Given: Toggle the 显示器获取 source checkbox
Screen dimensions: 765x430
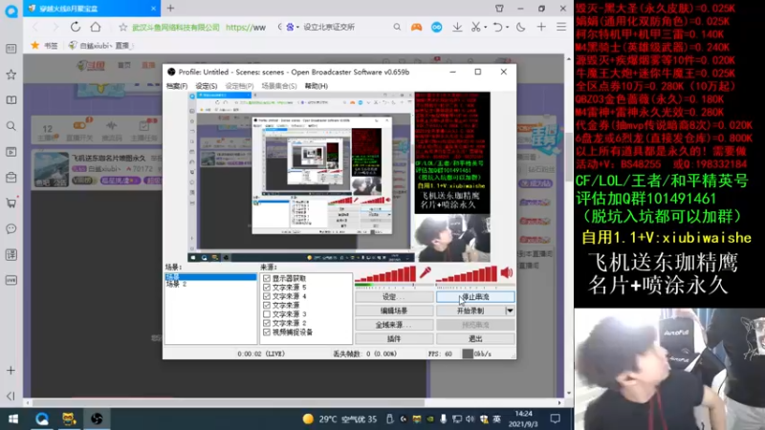Looking at the screenshot, I should (267, 278).
